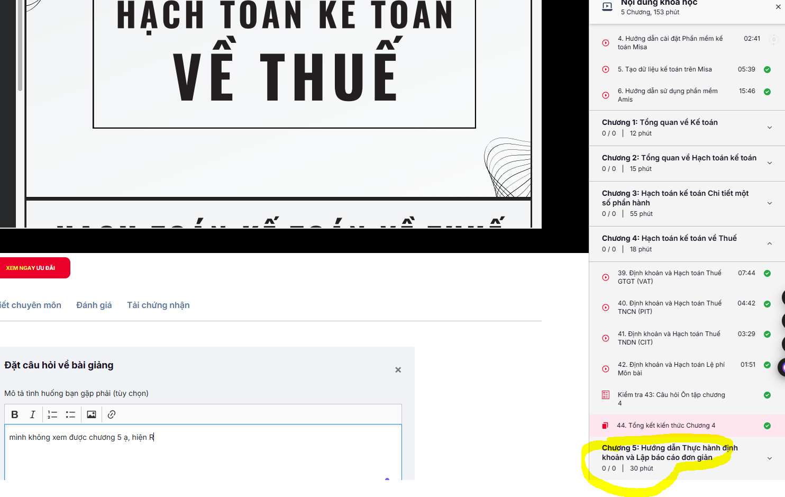
Task: Insert numbered list in question editor
Action: [52, 414]
